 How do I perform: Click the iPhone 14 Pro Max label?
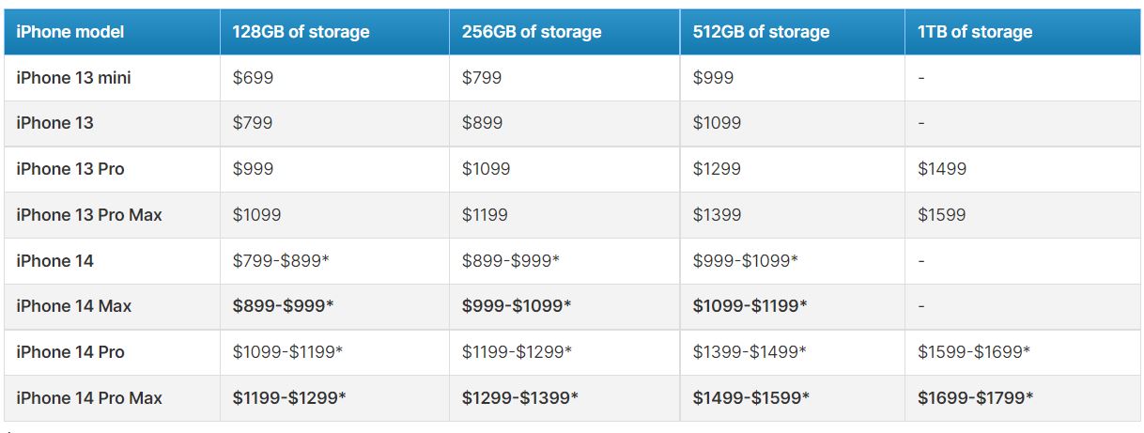click(89, 398)
